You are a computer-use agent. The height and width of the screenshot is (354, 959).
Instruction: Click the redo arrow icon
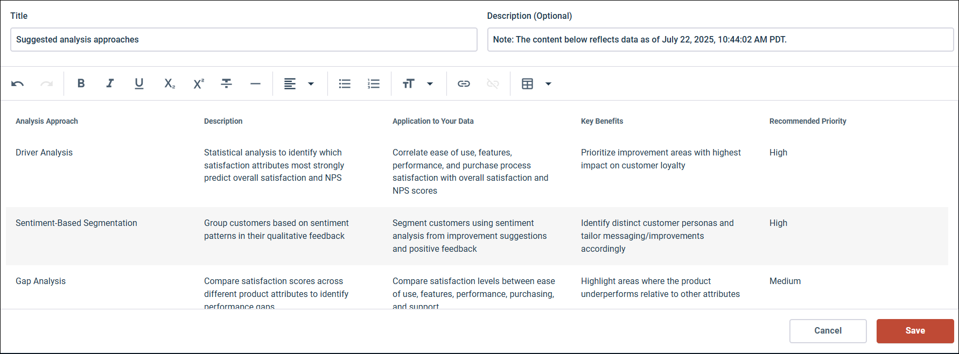tap(47, 83)
